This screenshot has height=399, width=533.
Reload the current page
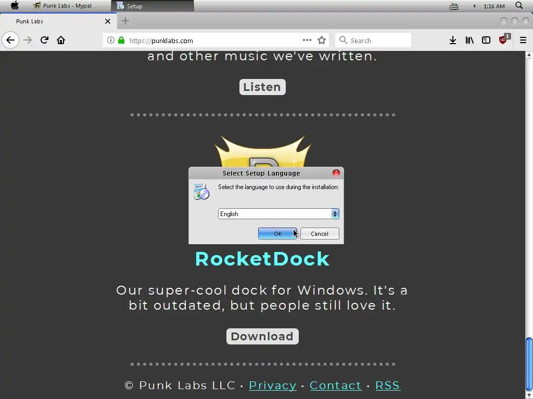[x=44, y=41]
